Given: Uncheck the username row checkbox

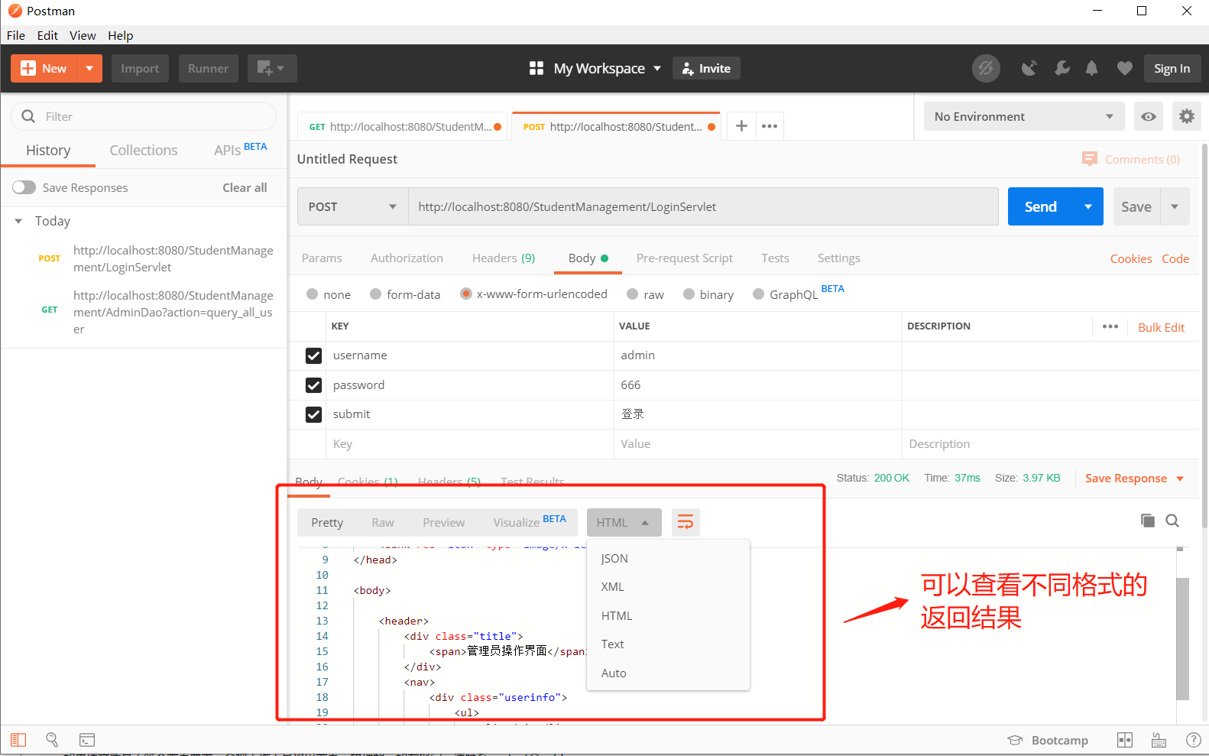Looking at the screenshot, I should pyautogui.click(x=313, y=355).
